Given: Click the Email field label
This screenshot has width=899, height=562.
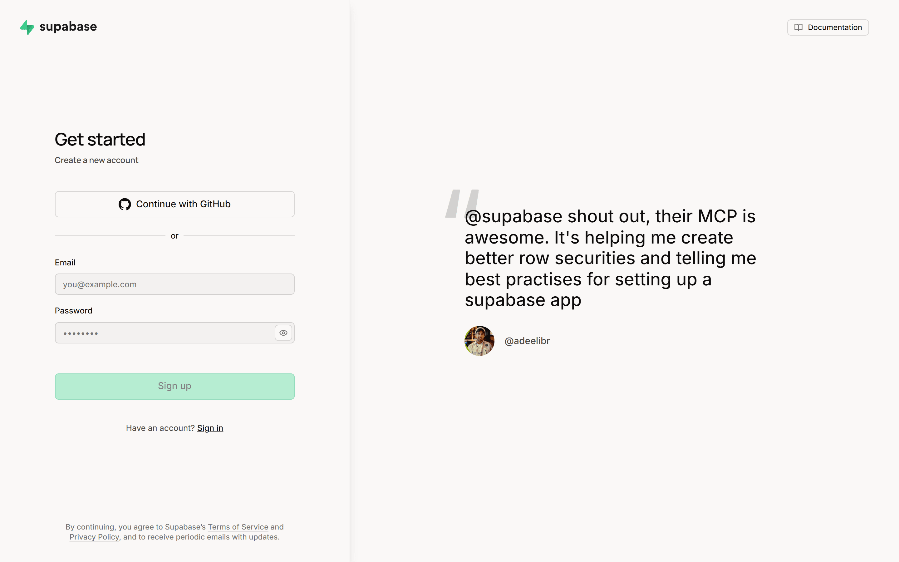Looking at the screenshot, I should [x=65, y=262].
